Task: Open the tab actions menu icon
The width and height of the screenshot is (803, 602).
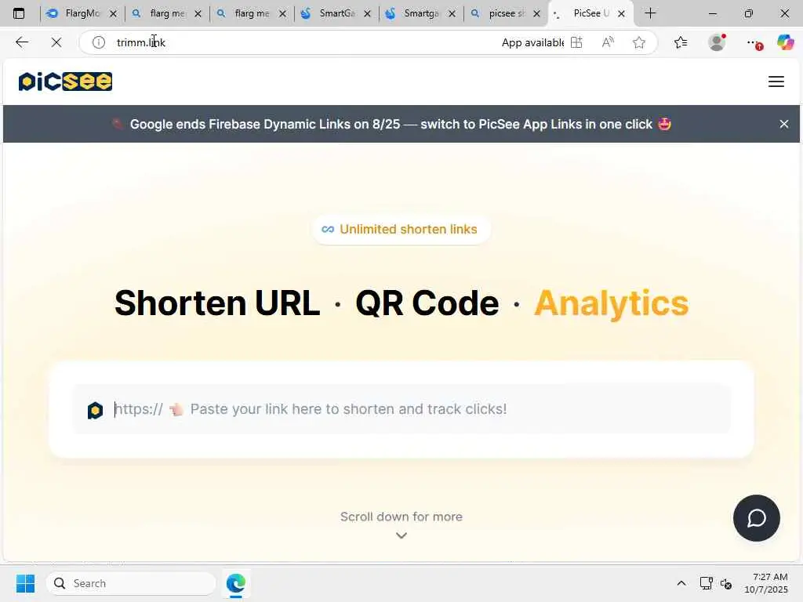Action: (x=19, y=13)
